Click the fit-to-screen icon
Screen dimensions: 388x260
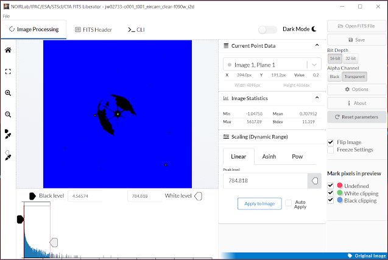point(8,71)
